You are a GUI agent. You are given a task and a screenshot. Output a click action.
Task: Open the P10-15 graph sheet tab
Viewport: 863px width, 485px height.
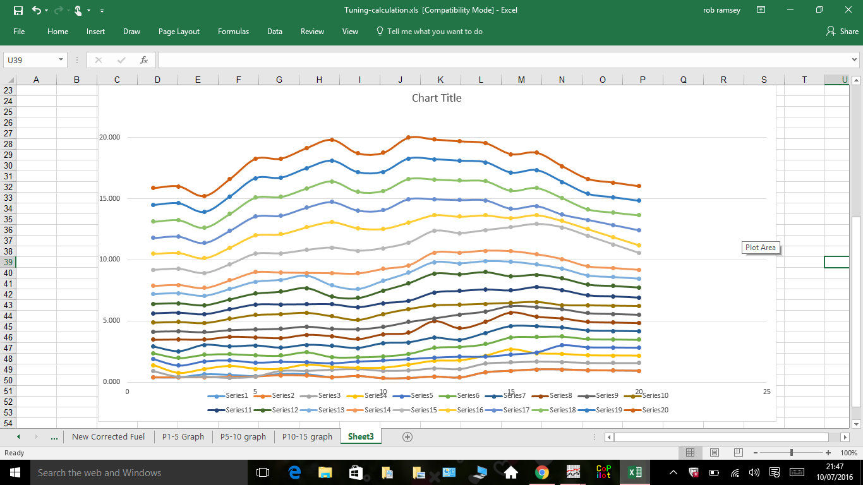(307, 436)
